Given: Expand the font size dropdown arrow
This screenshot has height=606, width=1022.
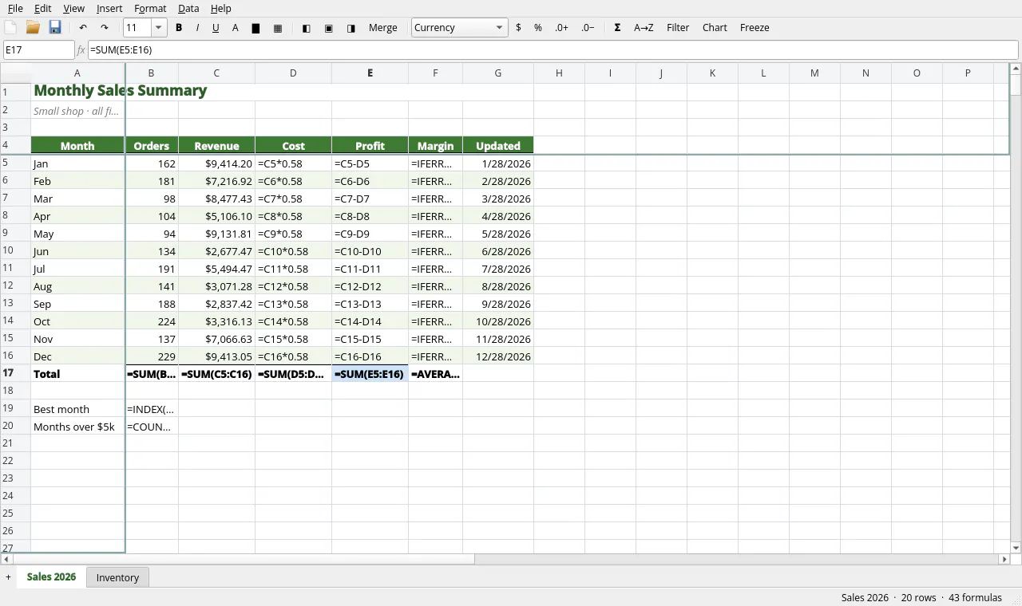Looking at the screenshot, I should coord(158,28).
